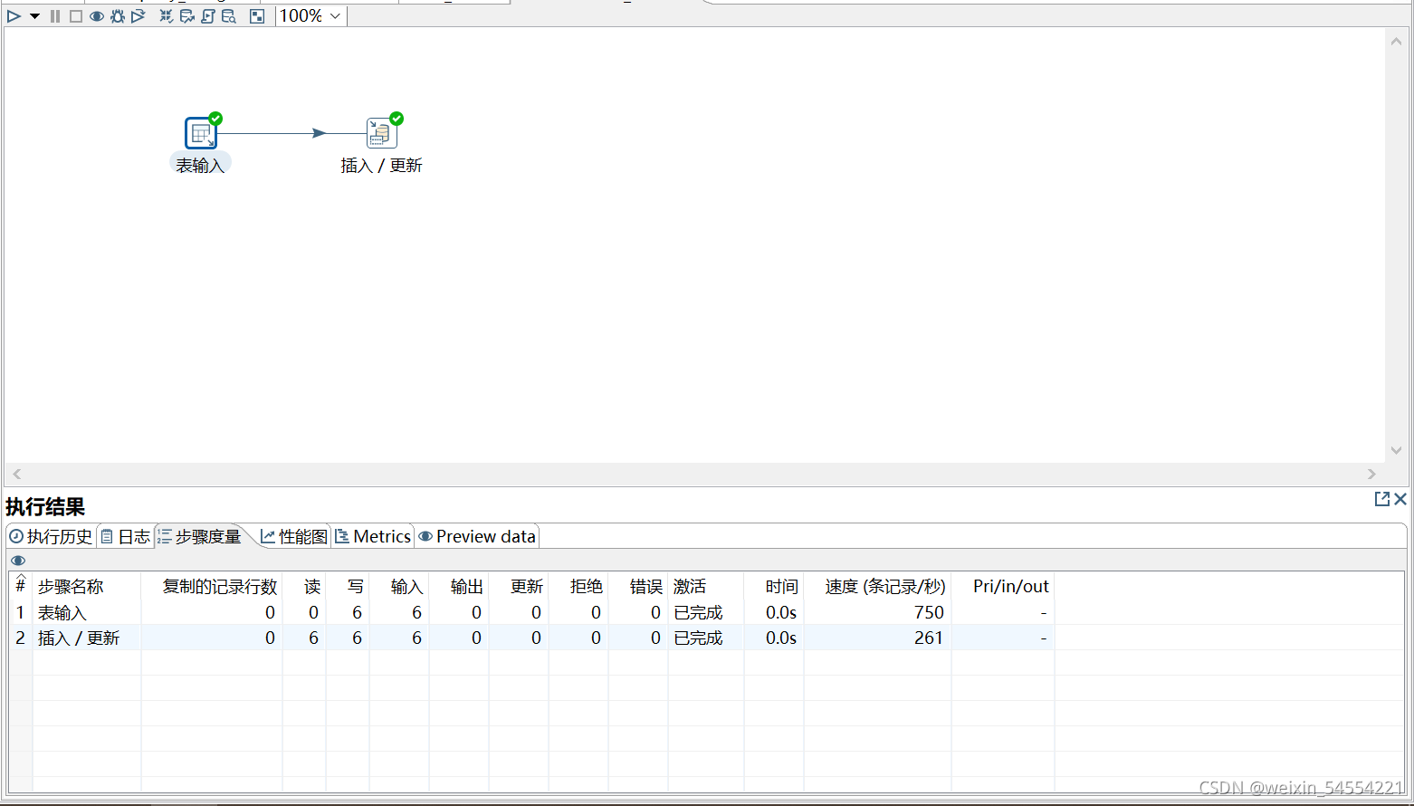Stop the transformation with the square icon

point(76,16)
